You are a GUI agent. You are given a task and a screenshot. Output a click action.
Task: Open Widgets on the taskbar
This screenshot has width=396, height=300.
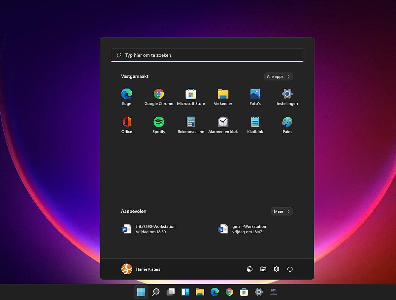(185, 292)
